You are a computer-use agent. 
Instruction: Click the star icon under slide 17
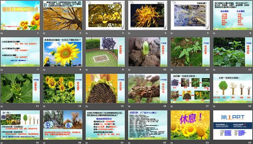(x=172, y=106)
